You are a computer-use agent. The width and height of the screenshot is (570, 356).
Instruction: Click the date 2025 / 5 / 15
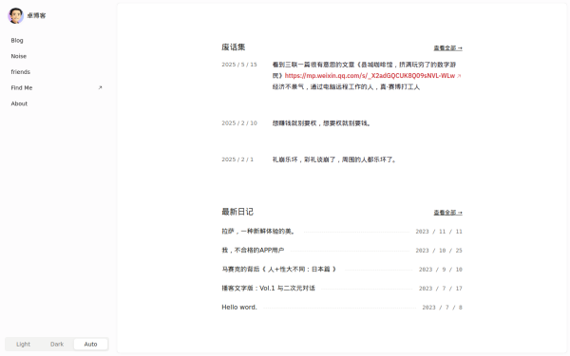239,65
